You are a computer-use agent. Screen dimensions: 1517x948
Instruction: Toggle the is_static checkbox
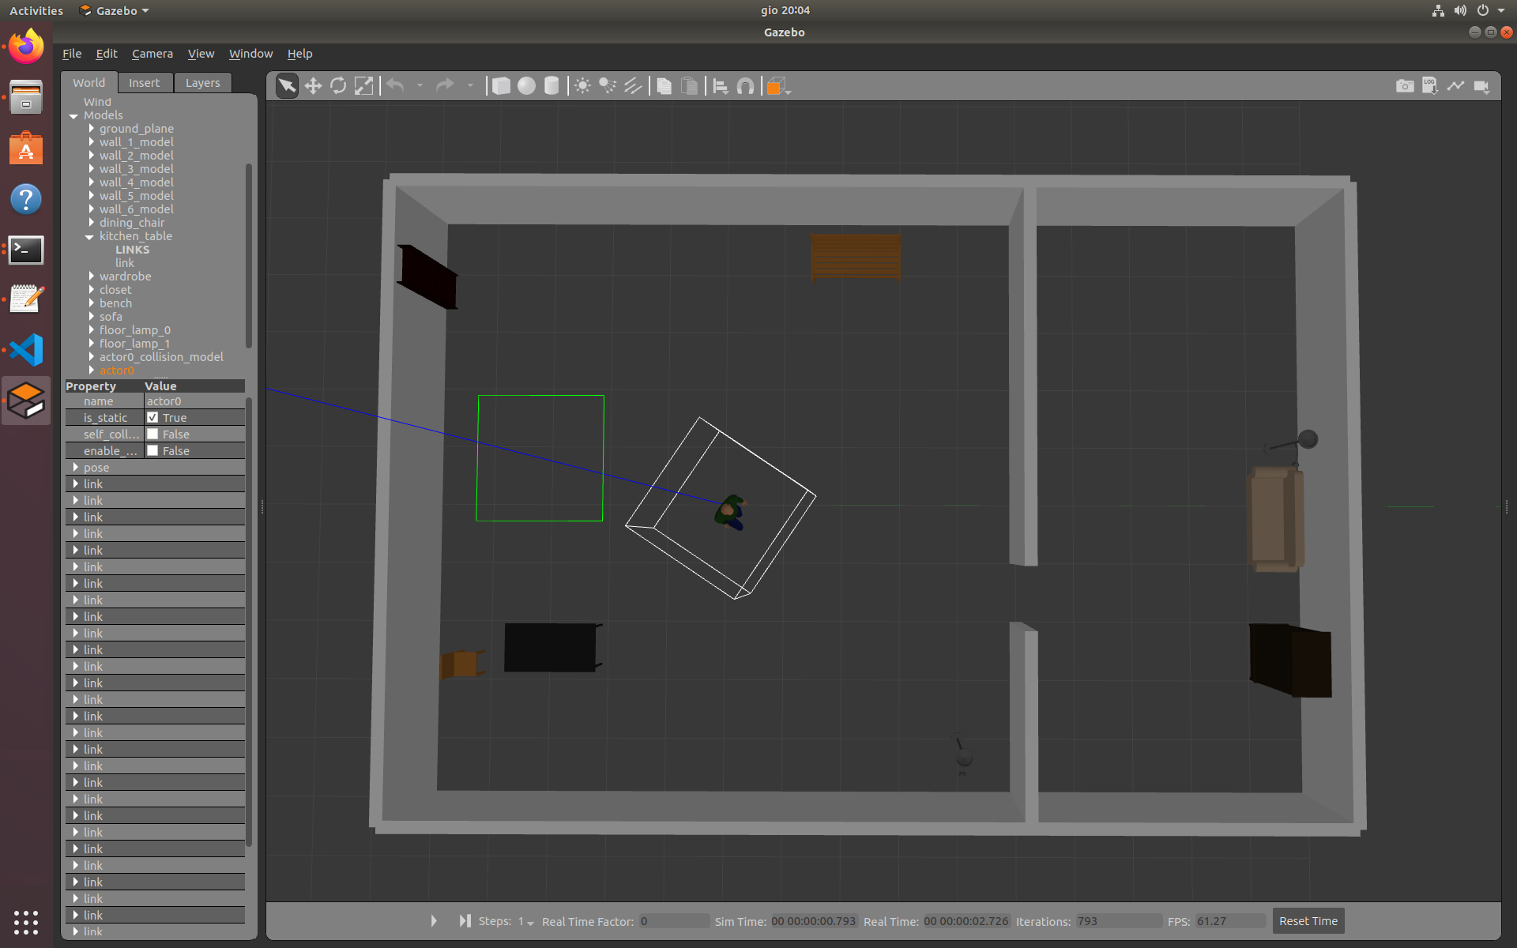tap(152, 417)
